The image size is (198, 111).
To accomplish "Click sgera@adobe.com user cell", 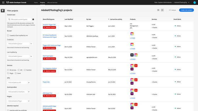I will pyautogui.click(x=92, y=57).
